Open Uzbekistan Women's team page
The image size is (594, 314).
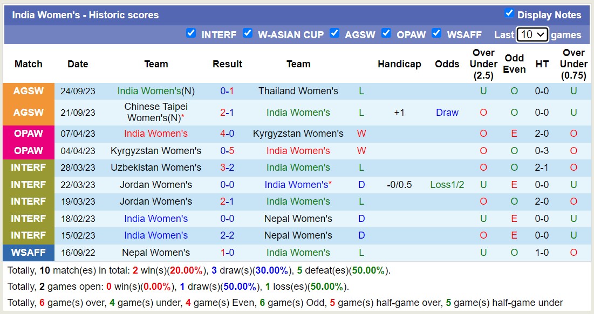(x=156, y=168)
